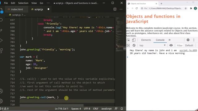Open the Chrome profile avatar
Screen dimensions: 198x111
tap(195, 8)
